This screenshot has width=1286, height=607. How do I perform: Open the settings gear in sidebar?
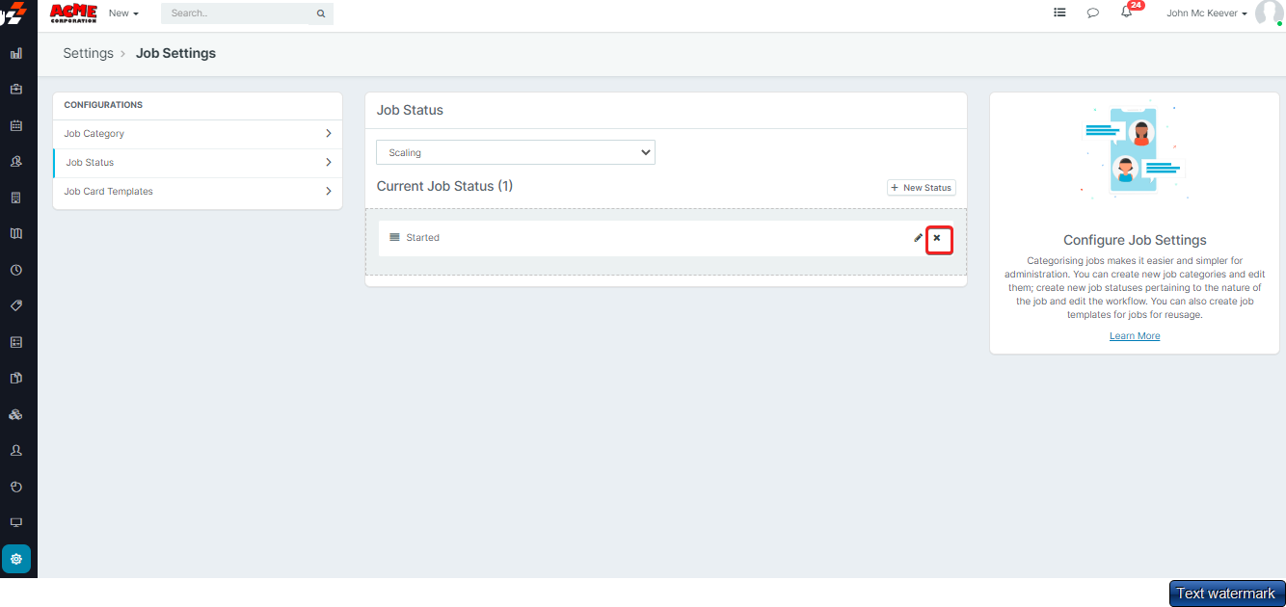point(16,559)
